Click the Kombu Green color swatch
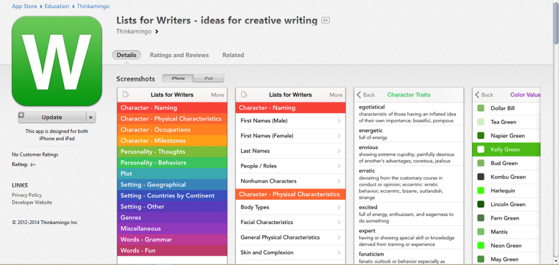The width and height of the screenshot is (559, 265). pos(481,177)
